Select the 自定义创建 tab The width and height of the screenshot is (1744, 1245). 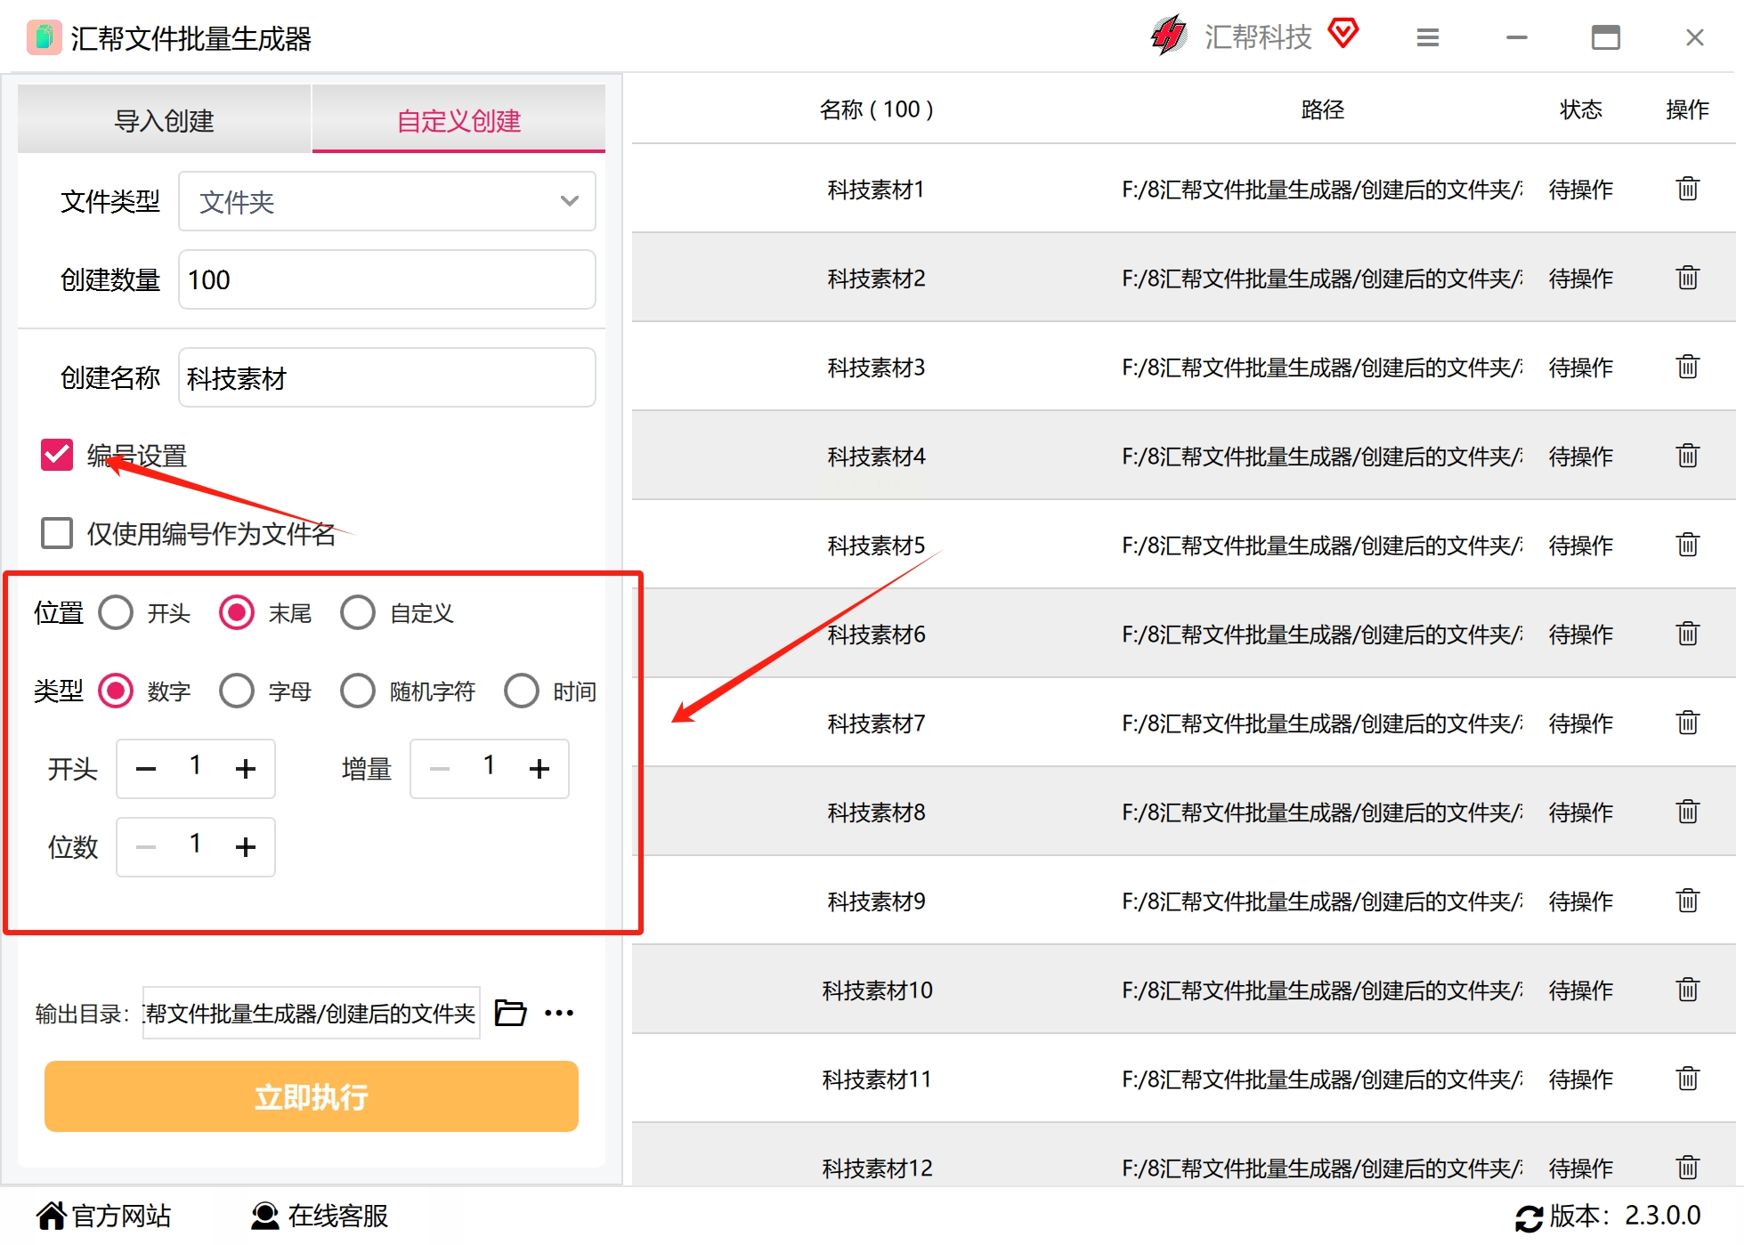[458, 120]
